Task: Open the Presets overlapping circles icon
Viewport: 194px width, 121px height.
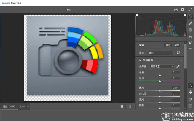Action: (x=190, y=42)
